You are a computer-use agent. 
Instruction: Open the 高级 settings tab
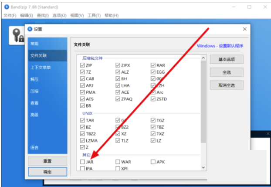pos(47,115)
